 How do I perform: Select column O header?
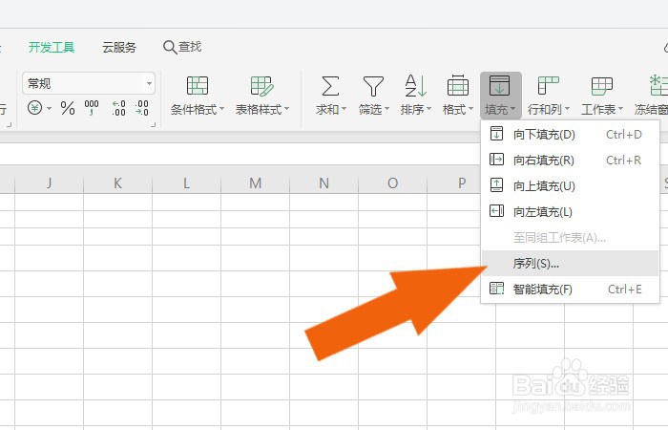pos(393,183)
